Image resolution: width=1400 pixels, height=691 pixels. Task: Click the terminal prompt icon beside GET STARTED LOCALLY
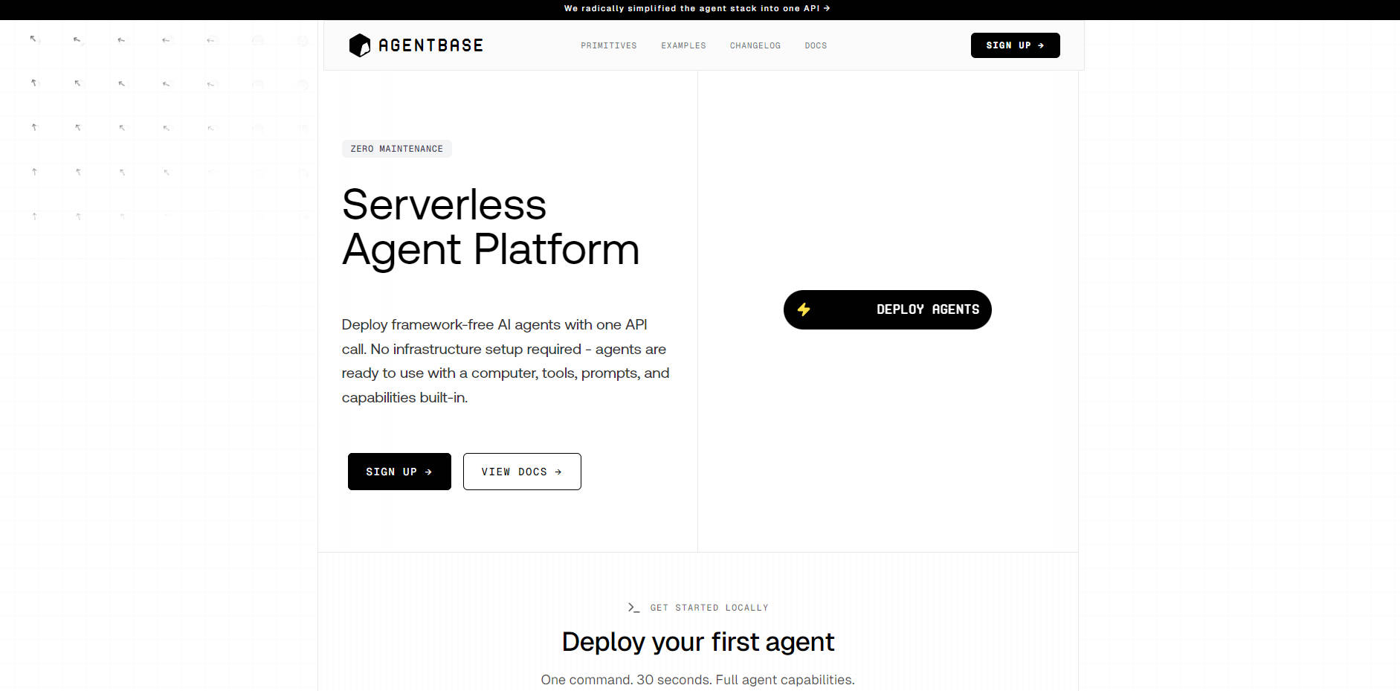tap(633, 607)
